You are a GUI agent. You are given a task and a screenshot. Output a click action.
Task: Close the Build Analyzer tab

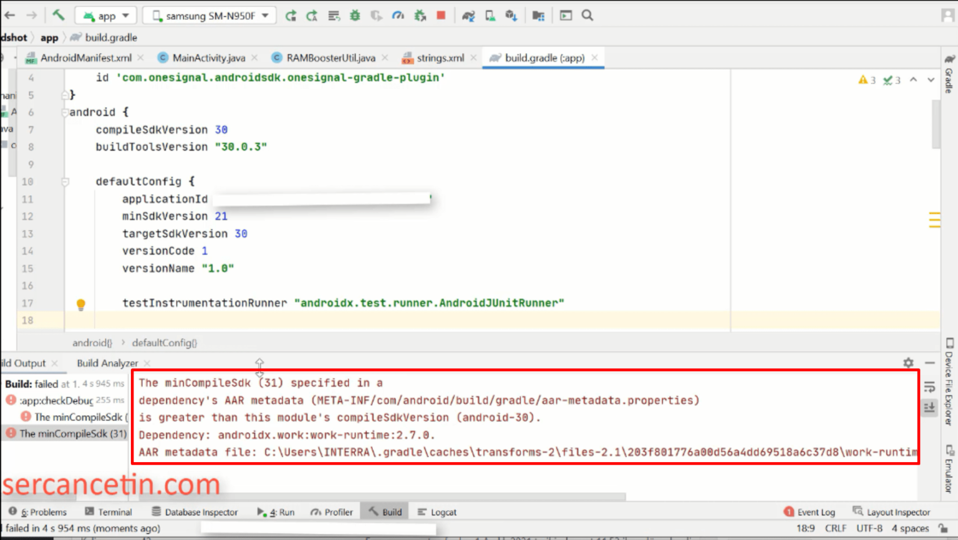tap(147, 363)
